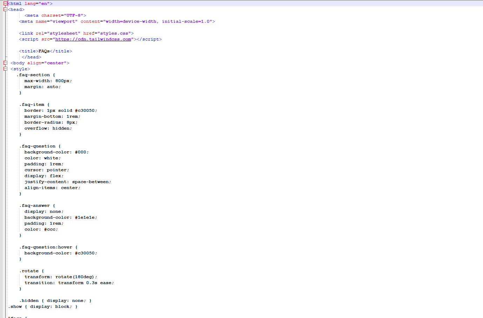The height and width of the screenshot is (318, 483).
Task: Click the justify-content: space-between line
Action: (x=68, y=182)
